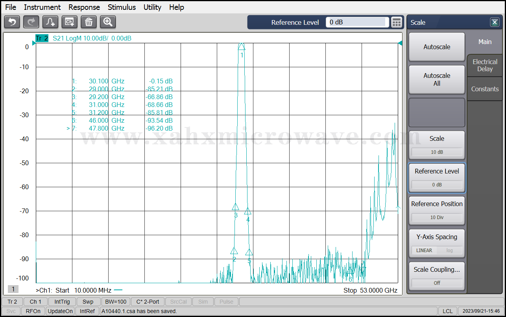Click the left reference level marker triangle at 0 dB
506x317 pixels.
pyautogui.click(x=34, y=43)
